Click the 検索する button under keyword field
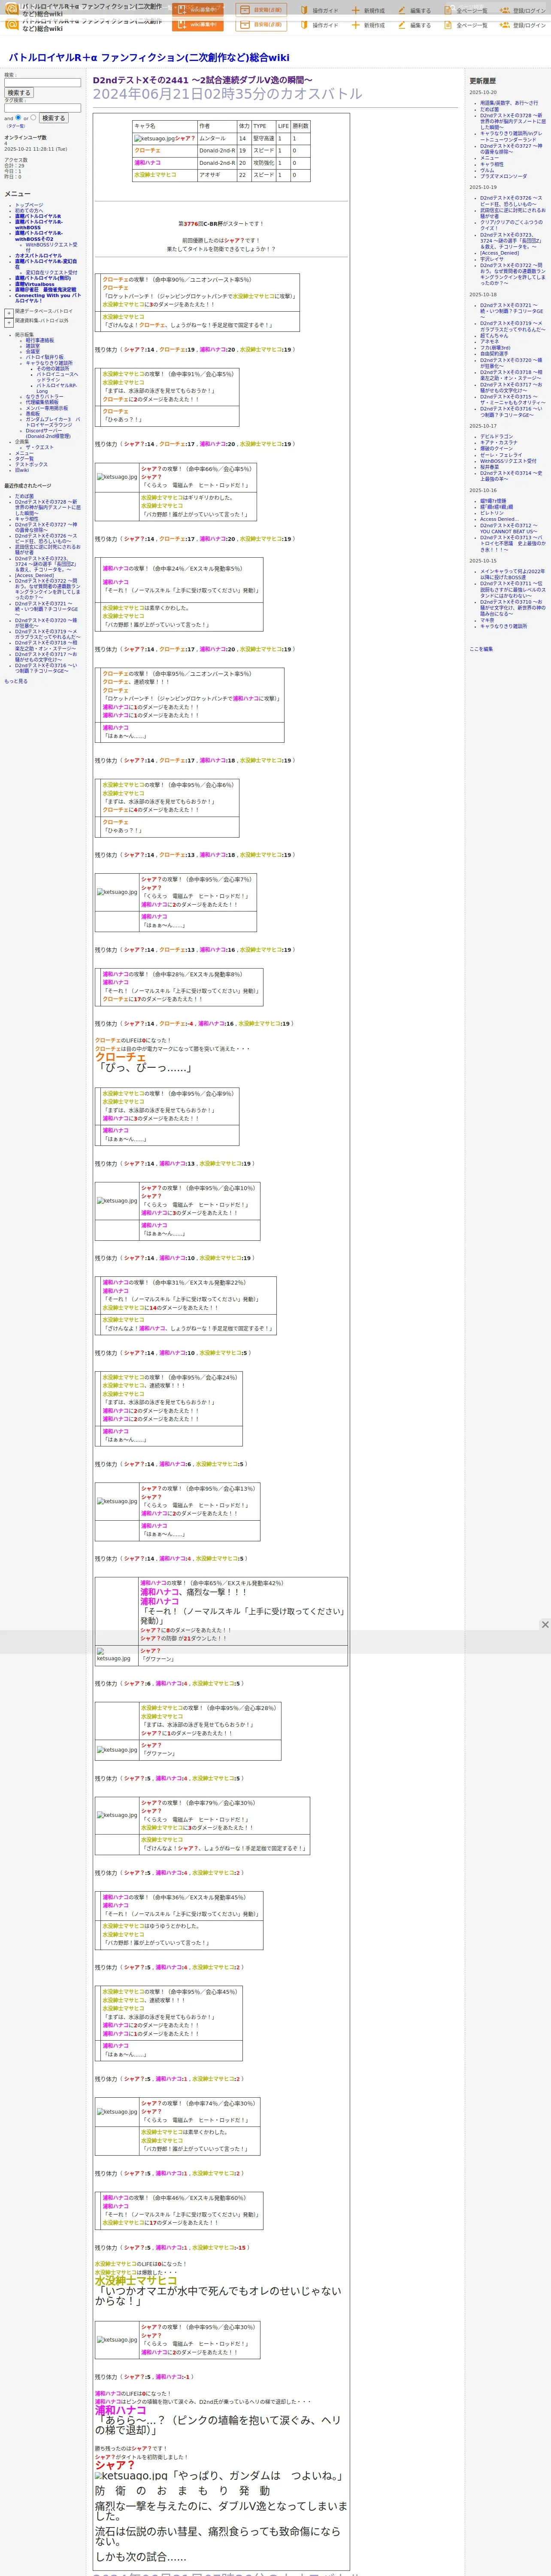 coord(19,93)
